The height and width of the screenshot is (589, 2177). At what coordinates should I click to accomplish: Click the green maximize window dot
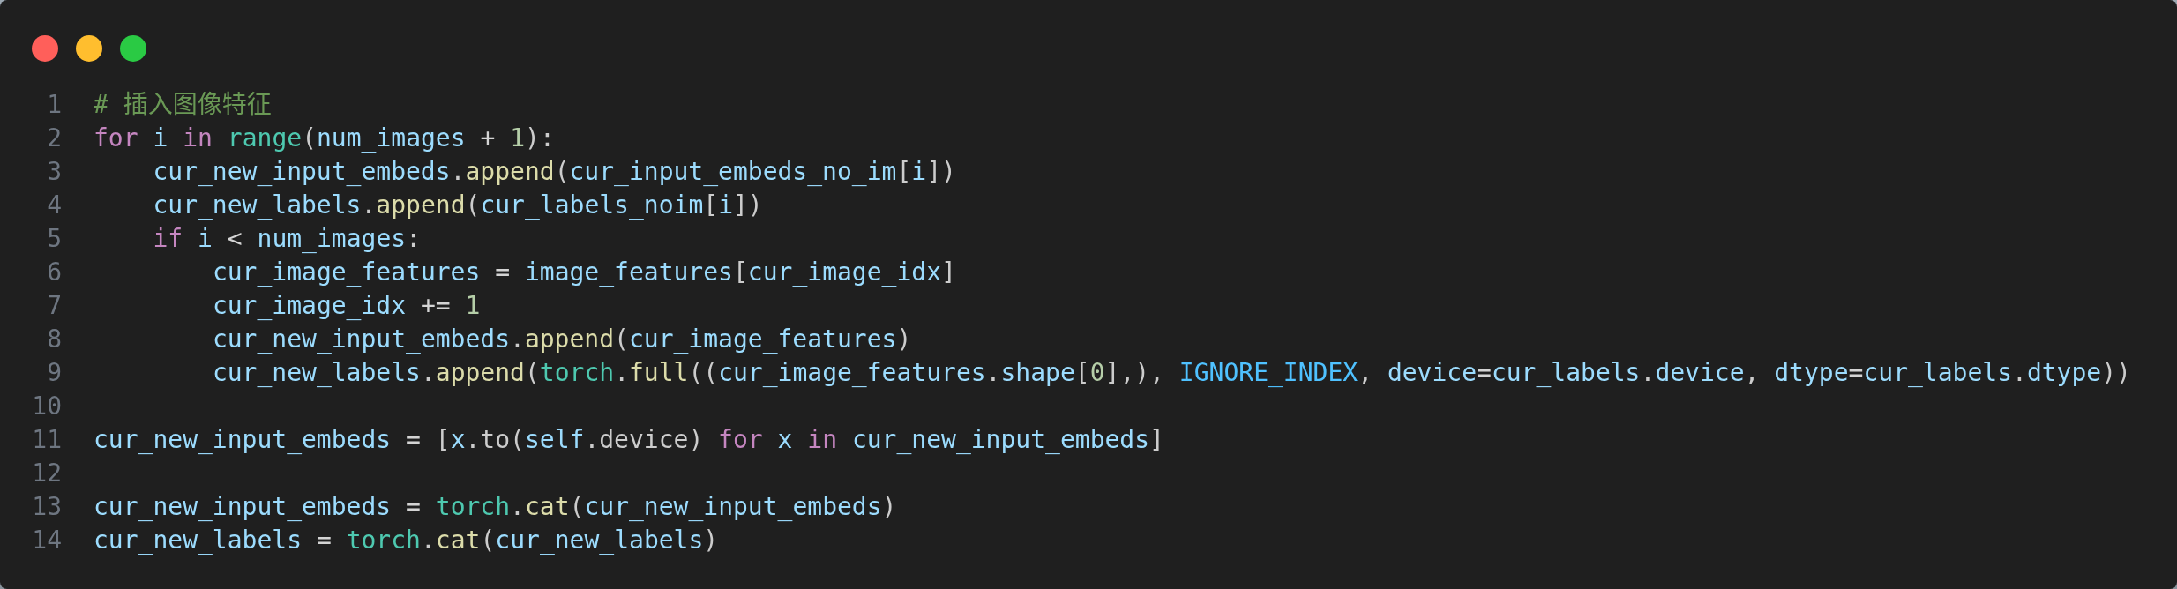point(133,48)
